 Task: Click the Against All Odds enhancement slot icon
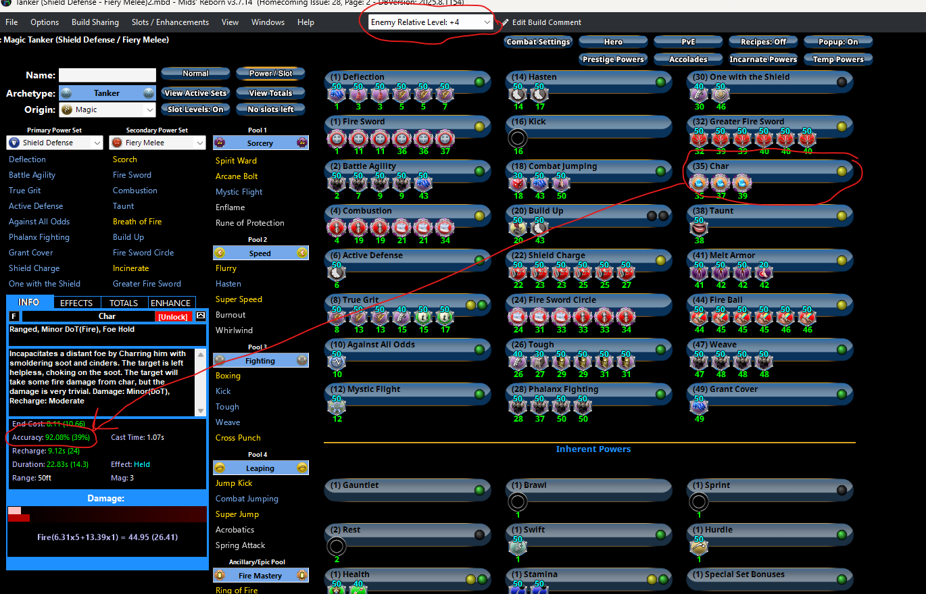coord(336,362)
